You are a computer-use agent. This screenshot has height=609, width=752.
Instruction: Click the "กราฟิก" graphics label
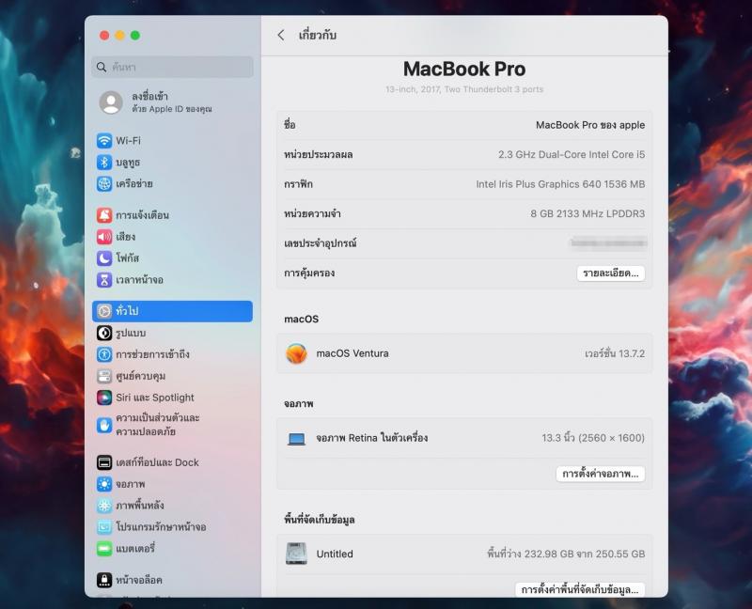point(298,184)
